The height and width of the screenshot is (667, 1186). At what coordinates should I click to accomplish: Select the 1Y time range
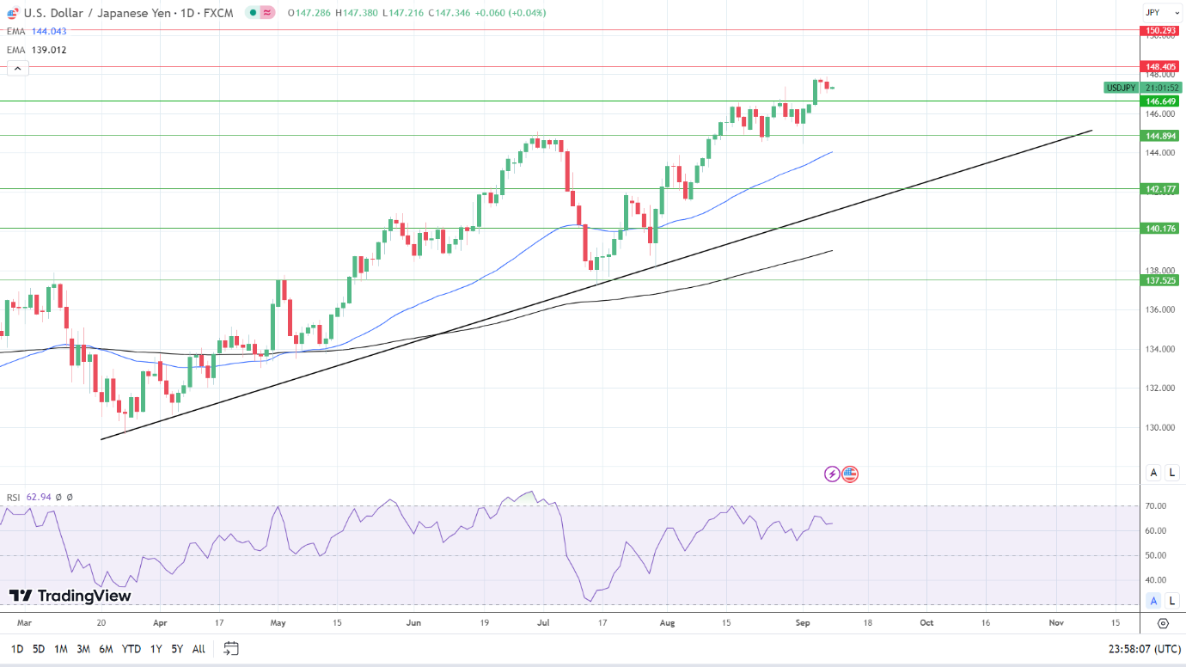[x=156, y=649]
